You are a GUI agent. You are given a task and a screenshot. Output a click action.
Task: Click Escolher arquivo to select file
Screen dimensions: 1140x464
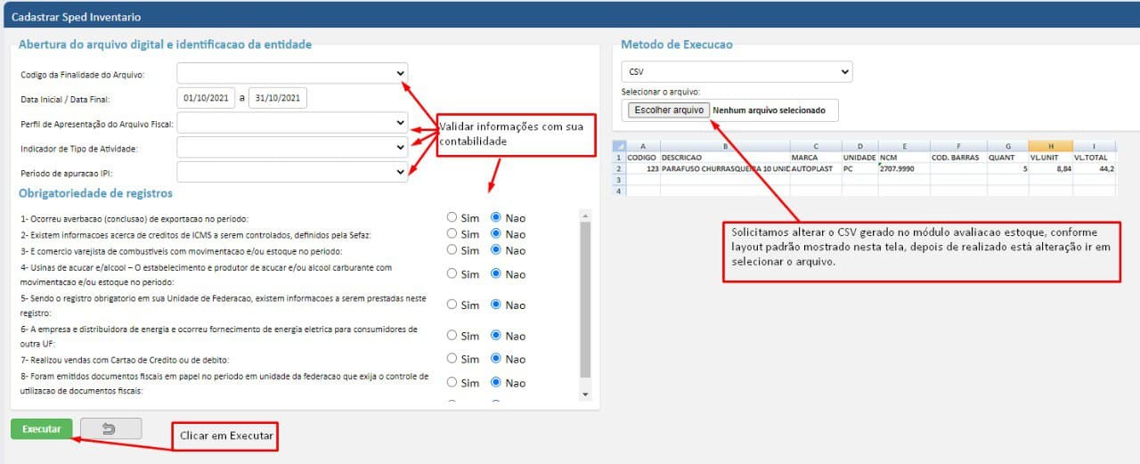point(668,110)
